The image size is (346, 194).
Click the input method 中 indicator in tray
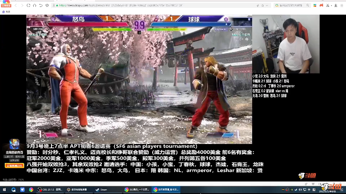(x=309, y=190)
